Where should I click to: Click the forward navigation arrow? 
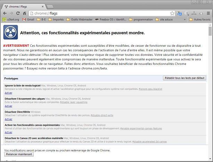11,13
